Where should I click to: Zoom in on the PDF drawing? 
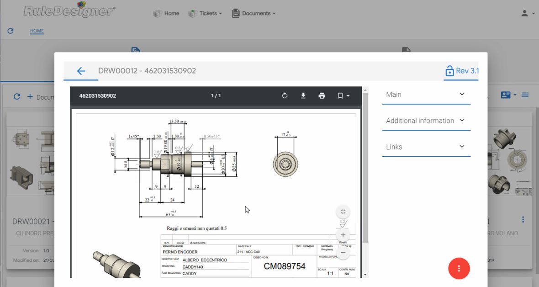(x=343, y=235)
